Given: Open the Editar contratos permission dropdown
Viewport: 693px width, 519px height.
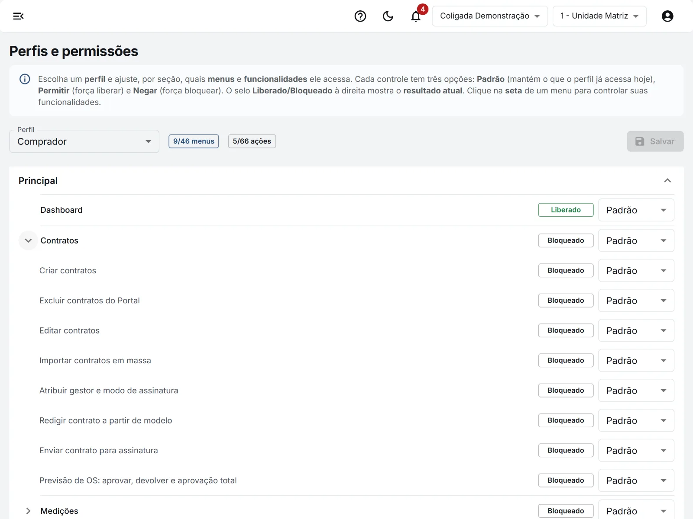Looking at the screenshot, I should coord(636,330).
